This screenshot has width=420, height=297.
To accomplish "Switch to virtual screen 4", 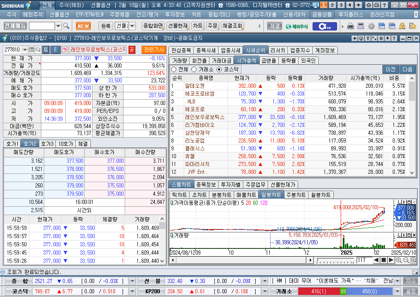I will (x=349, y=5).
